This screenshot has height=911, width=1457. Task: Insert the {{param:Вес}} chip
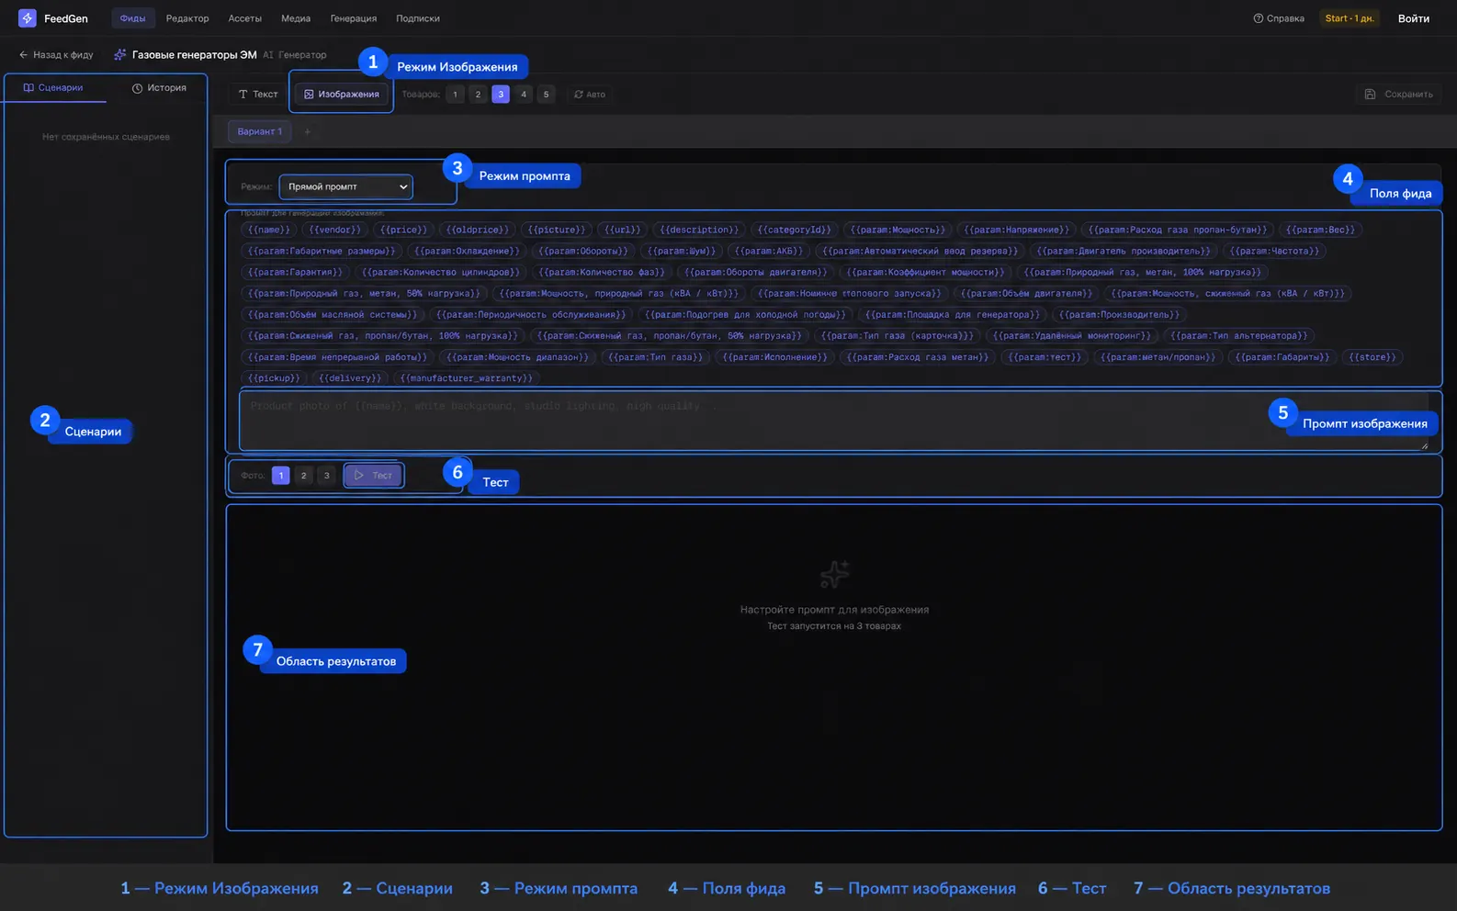[1320, 230]
